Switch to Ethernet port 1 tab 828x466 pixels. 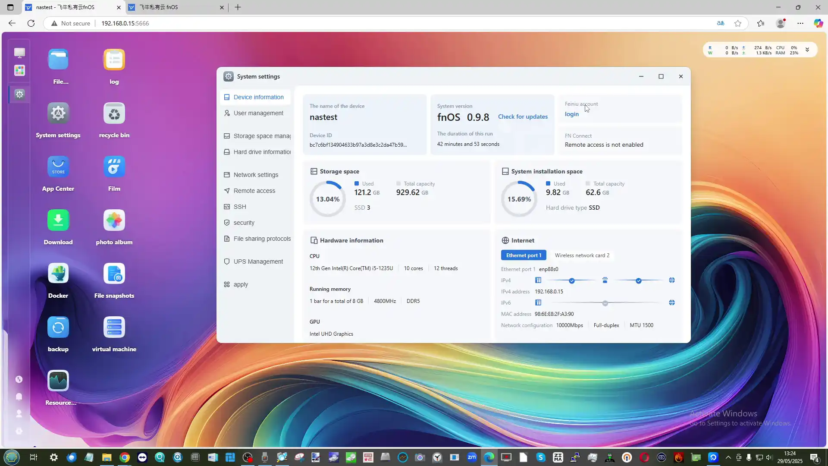click(x=524, y=255)
